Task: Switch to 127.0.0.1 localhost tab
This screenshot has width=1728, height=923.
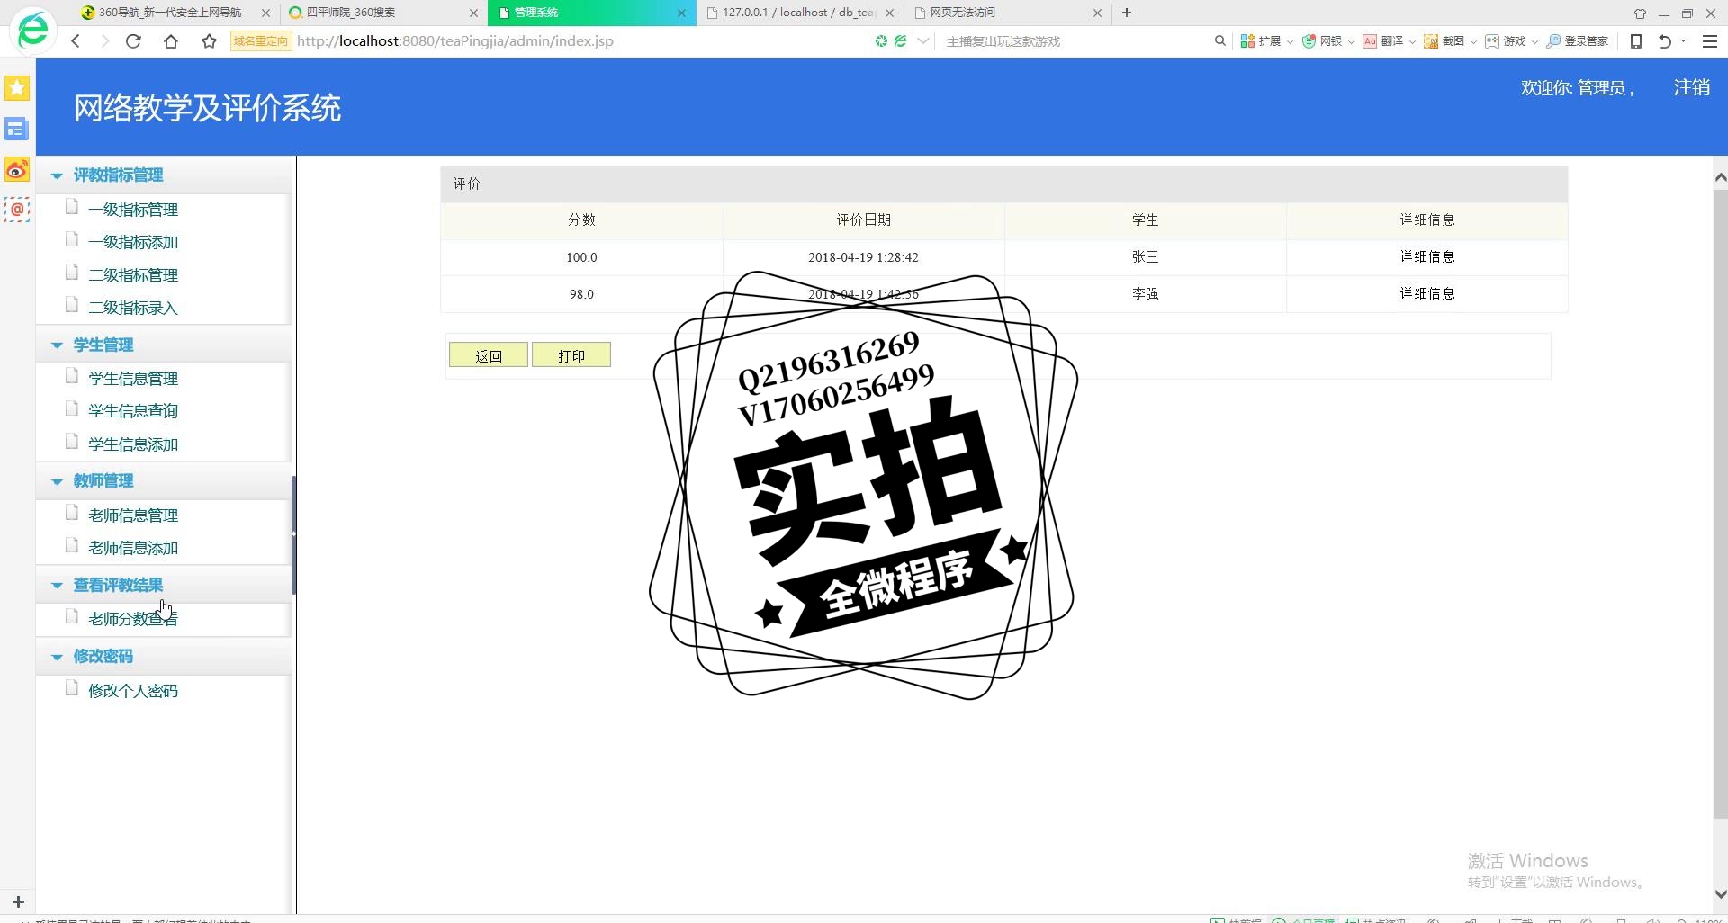Action: (x=799, y=13)
